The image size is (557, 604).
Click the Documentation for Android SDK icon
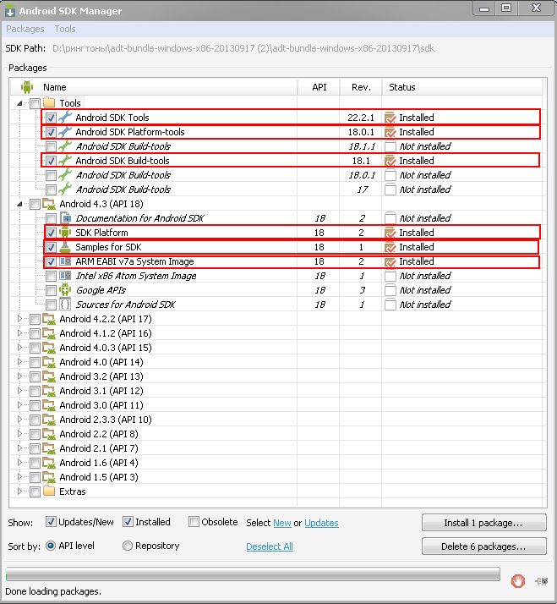65,218
